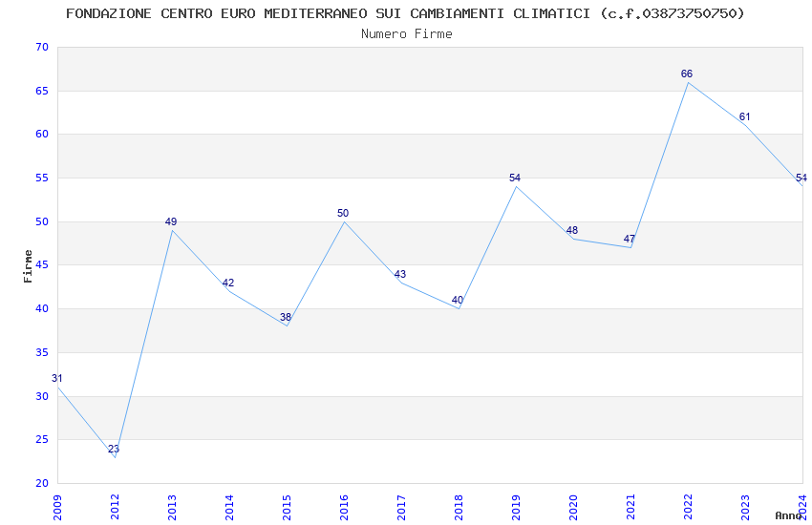
Task: Click the data label 54 for 2024
Action: 801,178
